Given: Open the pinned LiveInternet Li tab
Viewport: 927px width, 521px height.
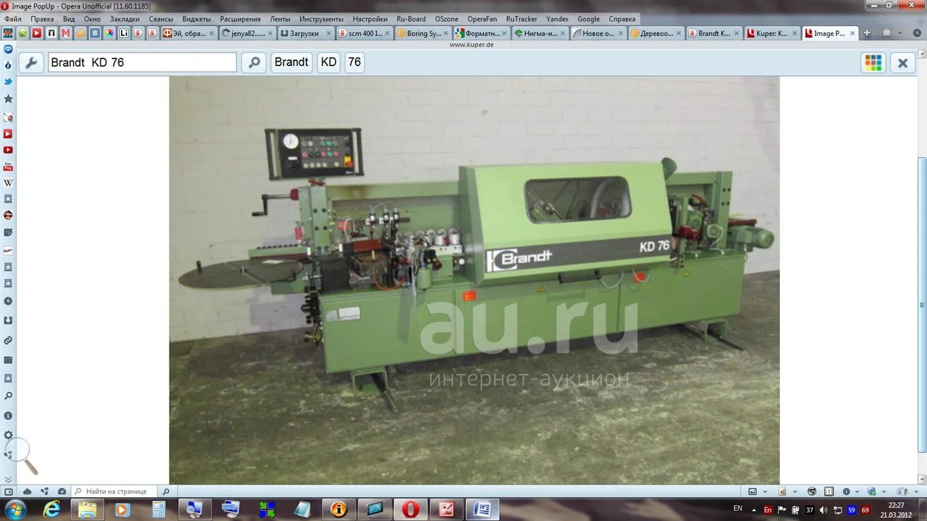Looking at the screenshot, I should pos(124,32).
